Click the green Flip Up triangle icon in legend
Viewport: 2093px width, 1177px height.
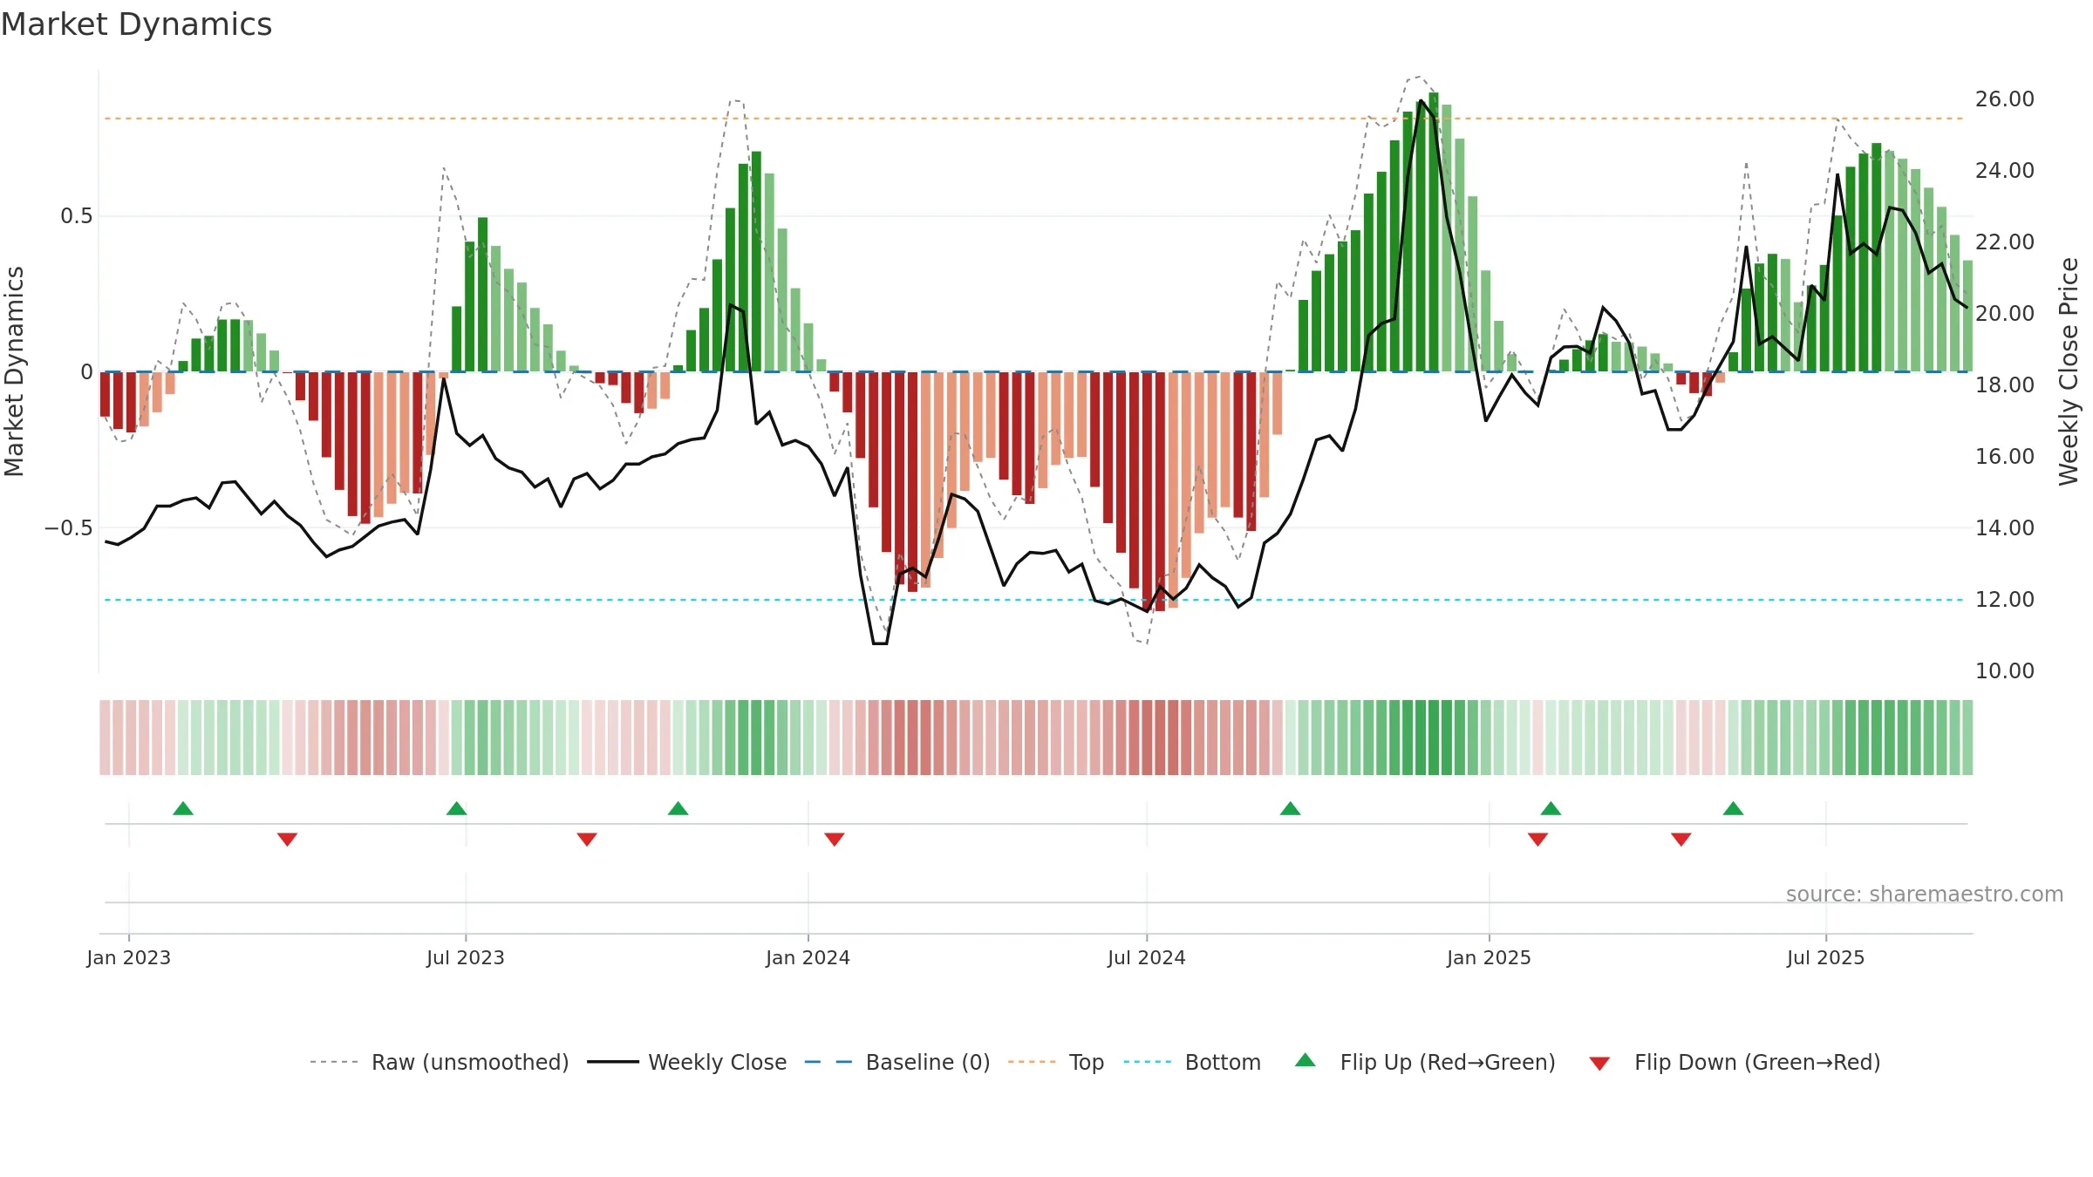[1306, 1060]
